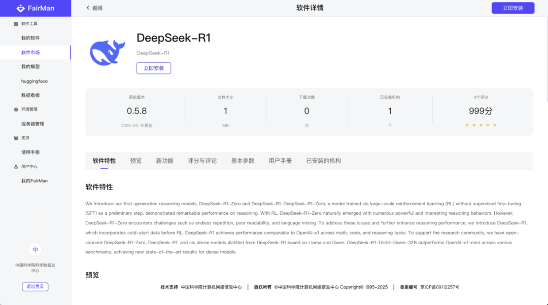The image size is (548, 305).
Task: Click the 版权所有 footer label
Action: coord(262,287)
